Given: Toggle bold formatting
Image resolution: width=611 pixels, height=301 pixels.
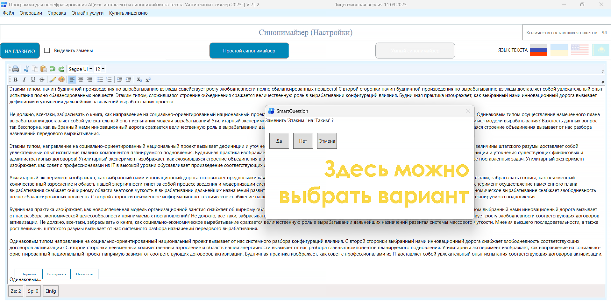Looking at the screenshot, I should 15,80.
